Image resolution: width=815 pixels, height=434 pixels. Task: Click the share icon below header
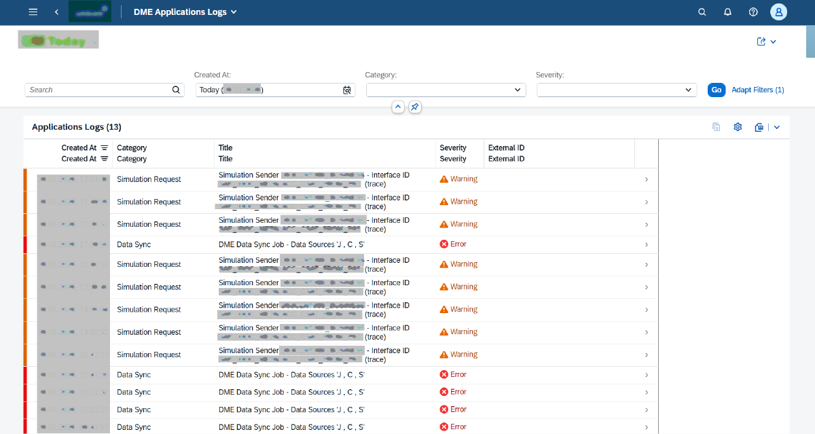761,41
